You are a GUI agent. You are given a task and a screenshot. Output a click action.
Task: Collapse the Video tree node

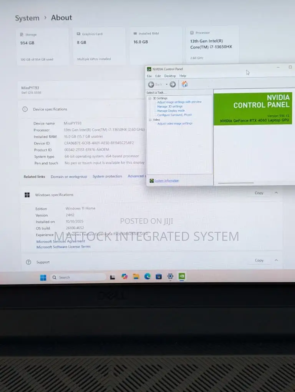pos(150,120)
